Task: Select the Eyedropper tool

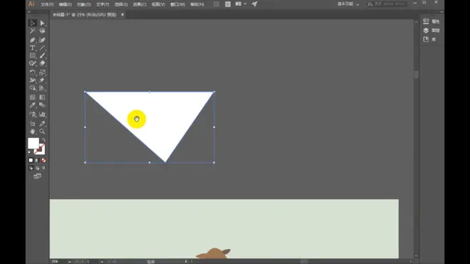Action: (x=32, y=105)
